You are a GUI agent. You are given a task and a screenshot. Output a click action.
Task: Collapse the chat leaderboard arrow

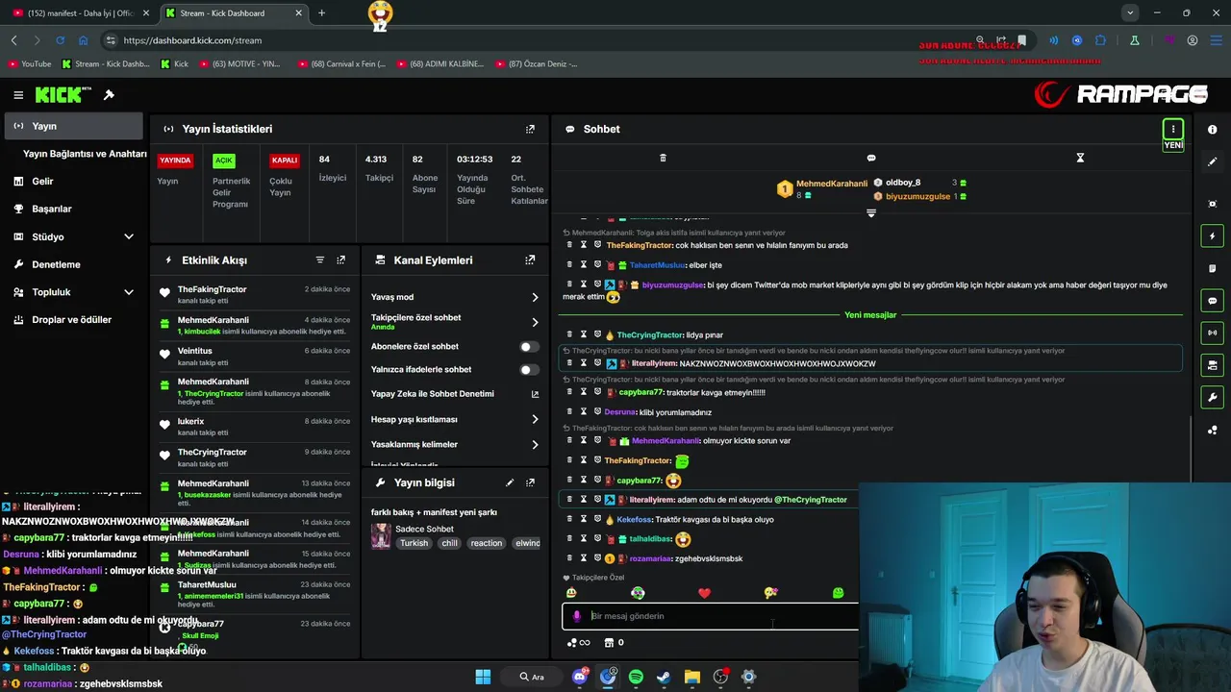tap(871, 212)
